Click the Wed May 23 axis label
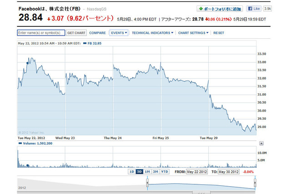Screen dimensions: 291x194 pos(65,138)
